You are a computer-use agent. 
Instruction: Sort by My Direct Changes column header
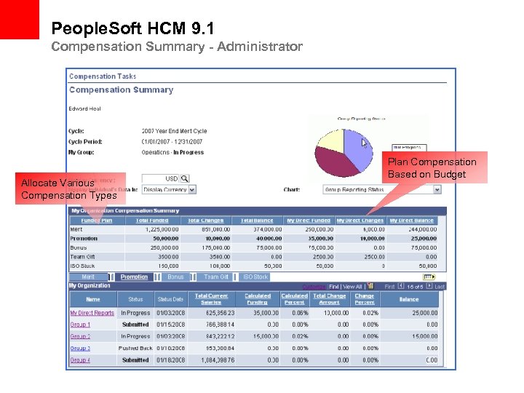pyautogui.click(x=360, y=221)
